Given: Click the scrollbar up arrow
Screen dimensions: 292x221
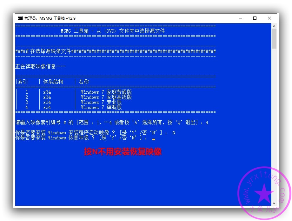Looking at the screenshot, I should coord(274,26).
